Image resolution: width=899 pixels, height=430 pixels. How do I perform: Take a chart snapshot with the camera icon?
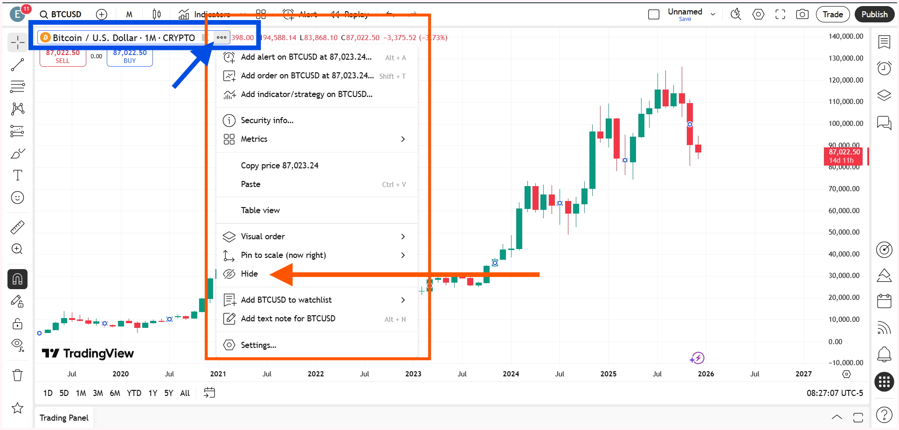(802, 14)
